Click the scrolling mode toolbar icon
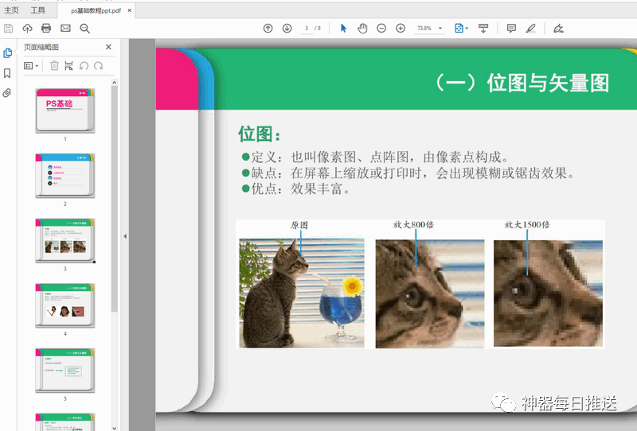Screen dimensions: 637x431 483,28
